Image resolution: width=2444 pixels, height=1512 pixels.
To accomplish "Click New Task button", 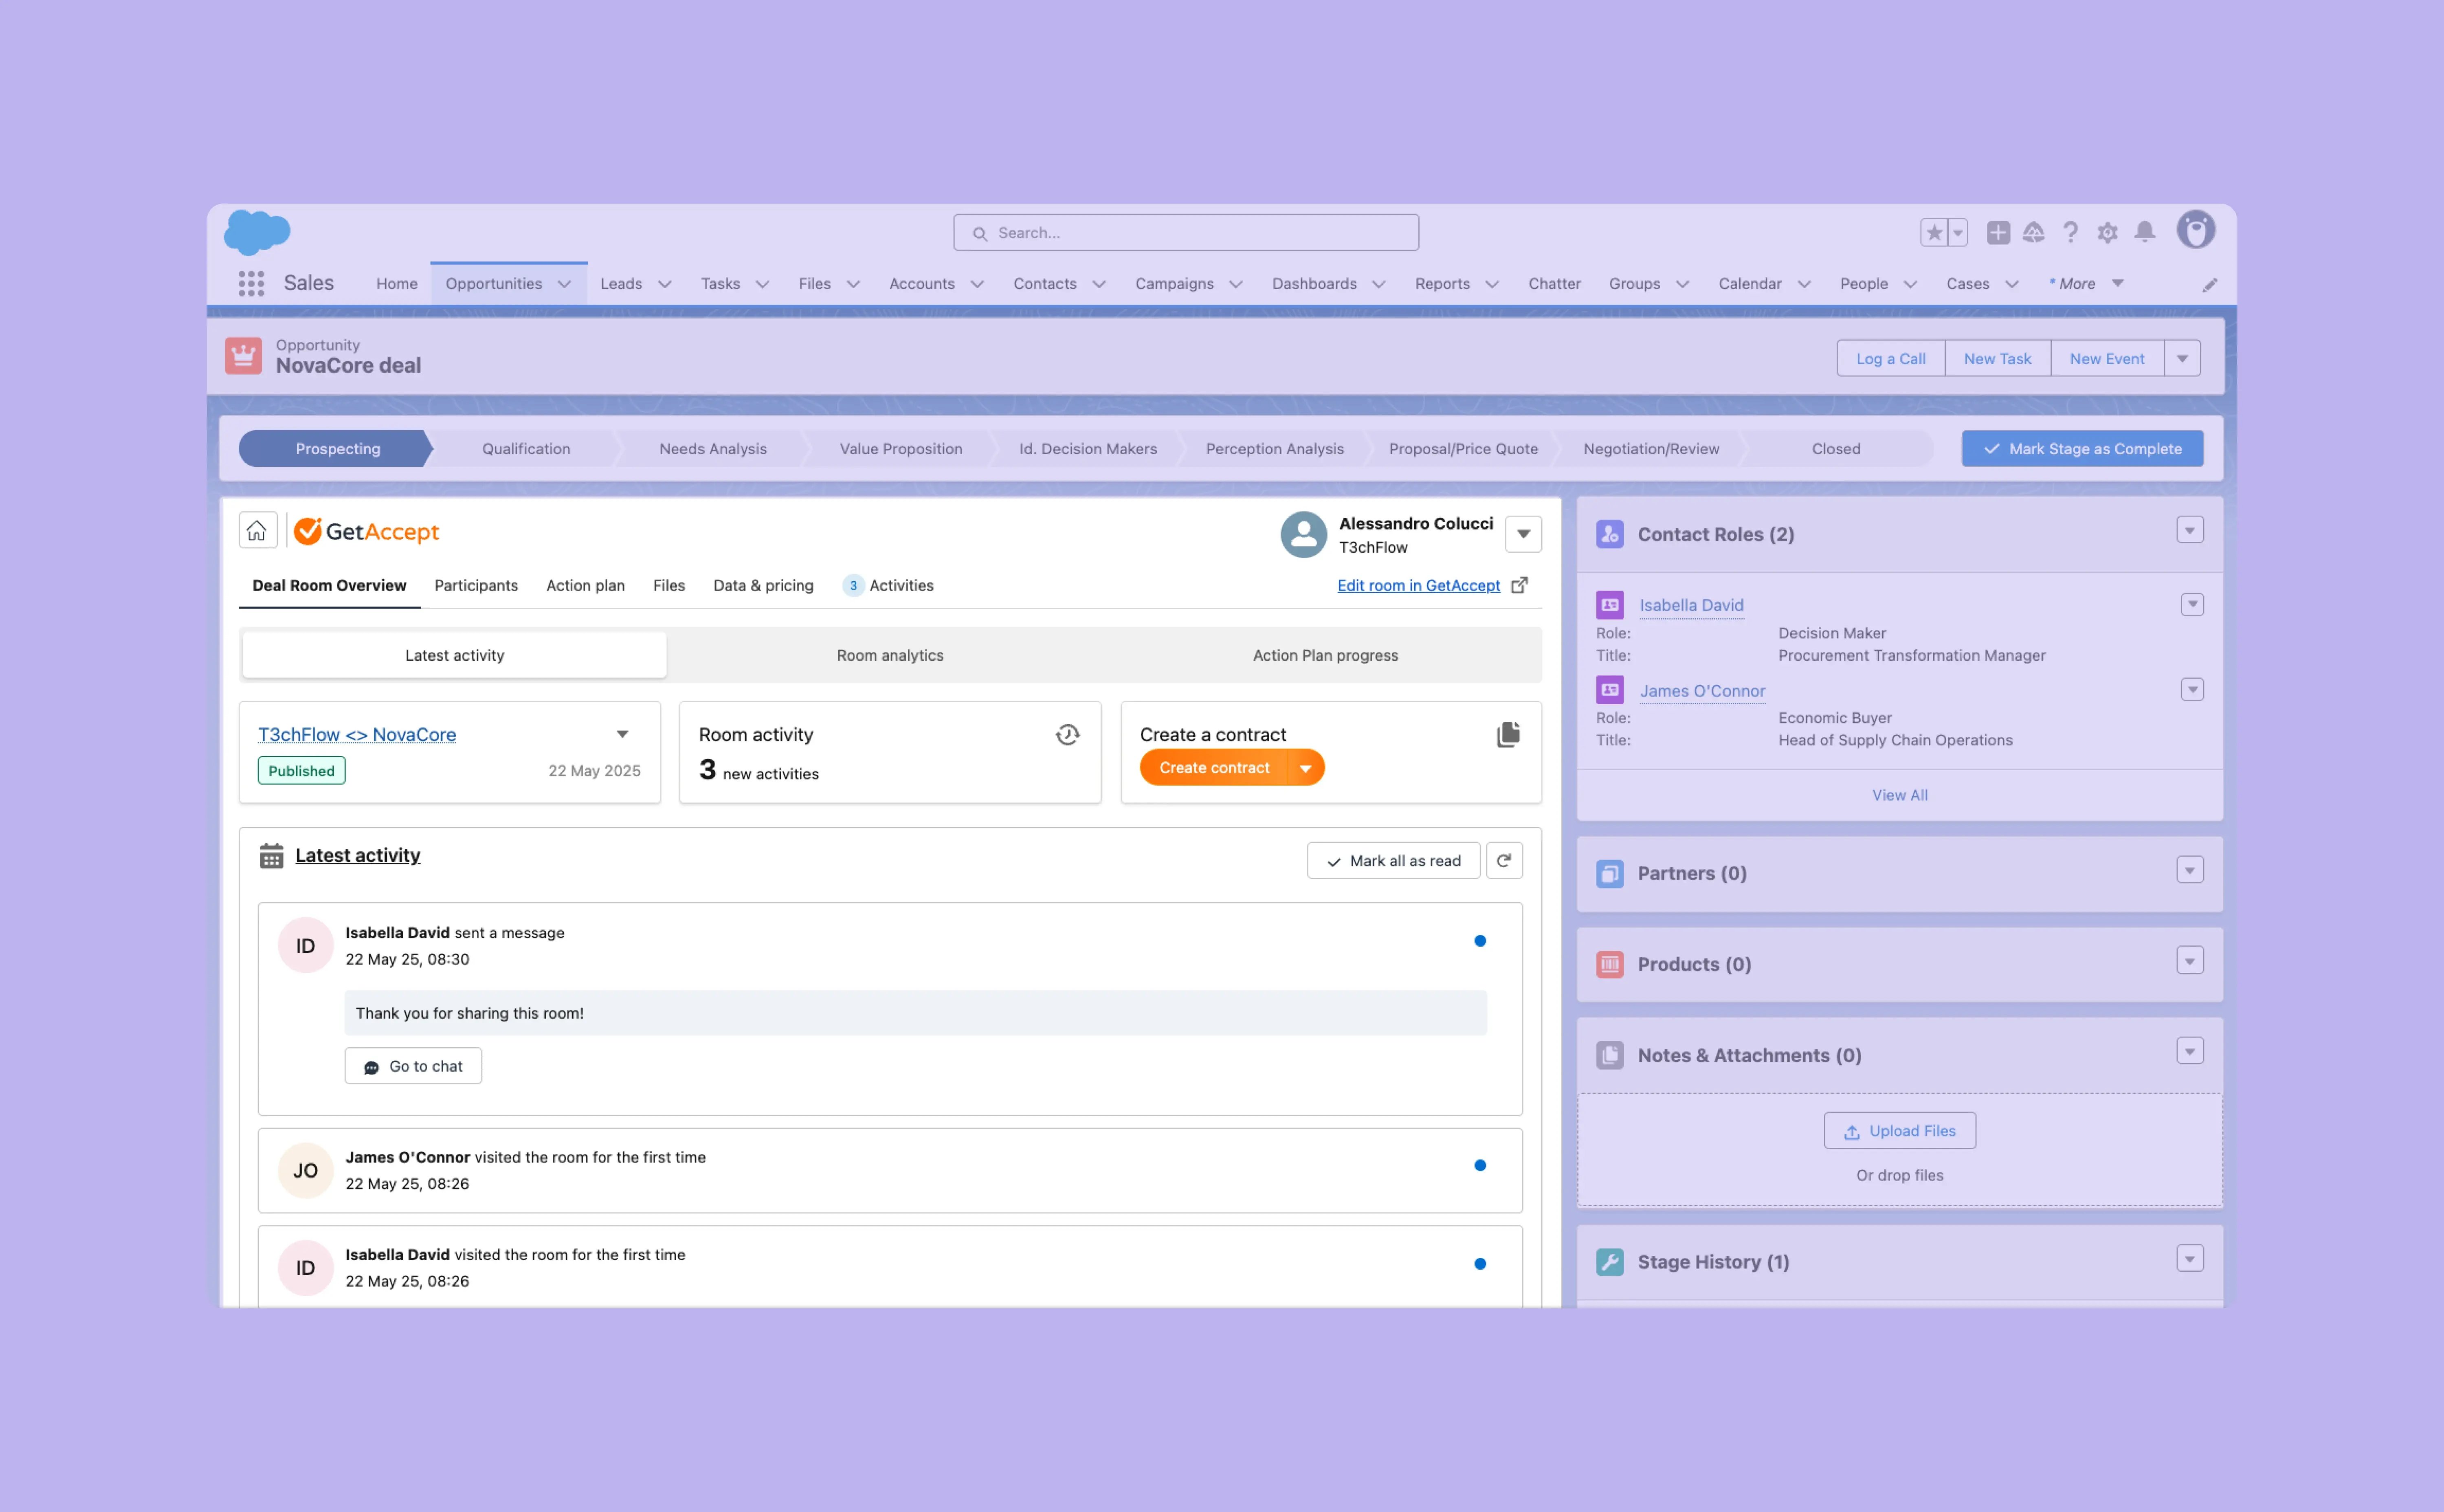I will pos(1997,359).
